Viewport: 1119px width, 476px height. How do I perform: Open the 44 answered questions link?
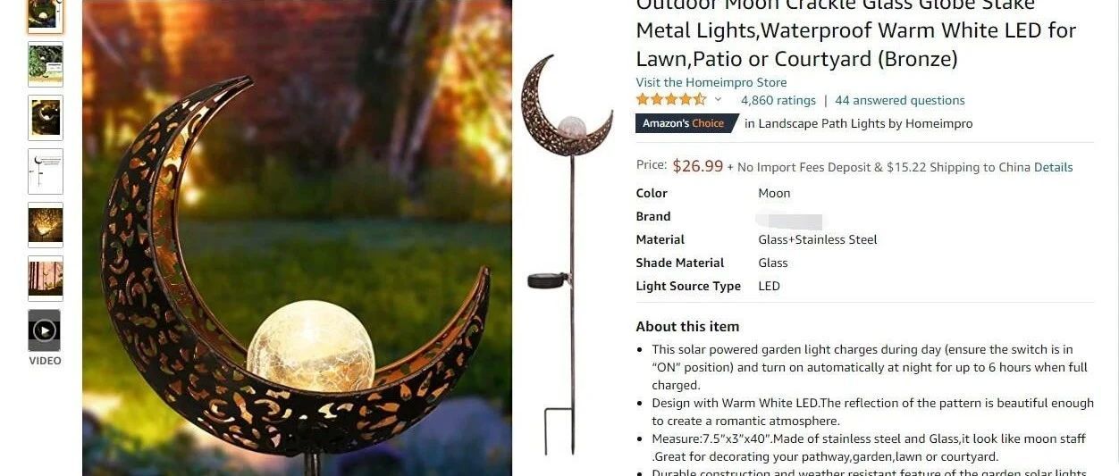pyautogui.click(x=899, y=100)
